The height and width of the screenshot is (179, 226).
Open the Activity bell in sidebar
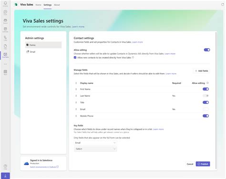coord(5,4)
